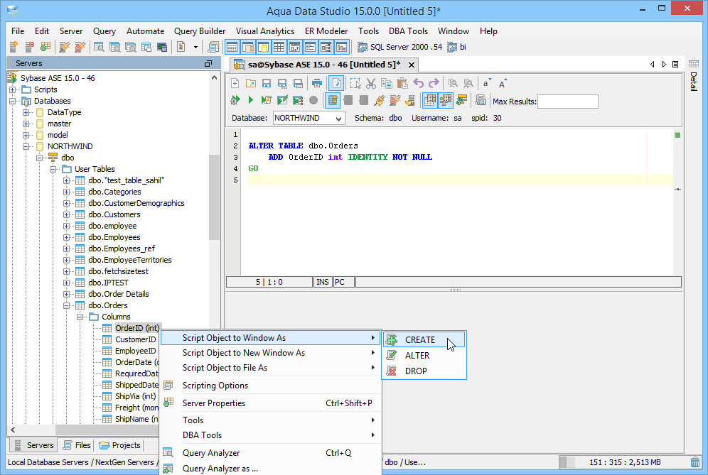Open Query Analyzer from the main toolbar
Screen dimensions: 708x475
pos(99,47)
